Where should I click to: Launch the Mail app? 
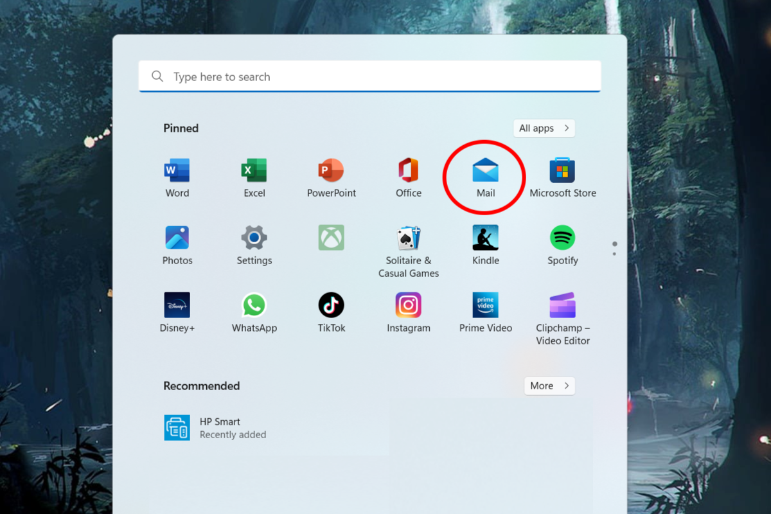click(485, 179)
